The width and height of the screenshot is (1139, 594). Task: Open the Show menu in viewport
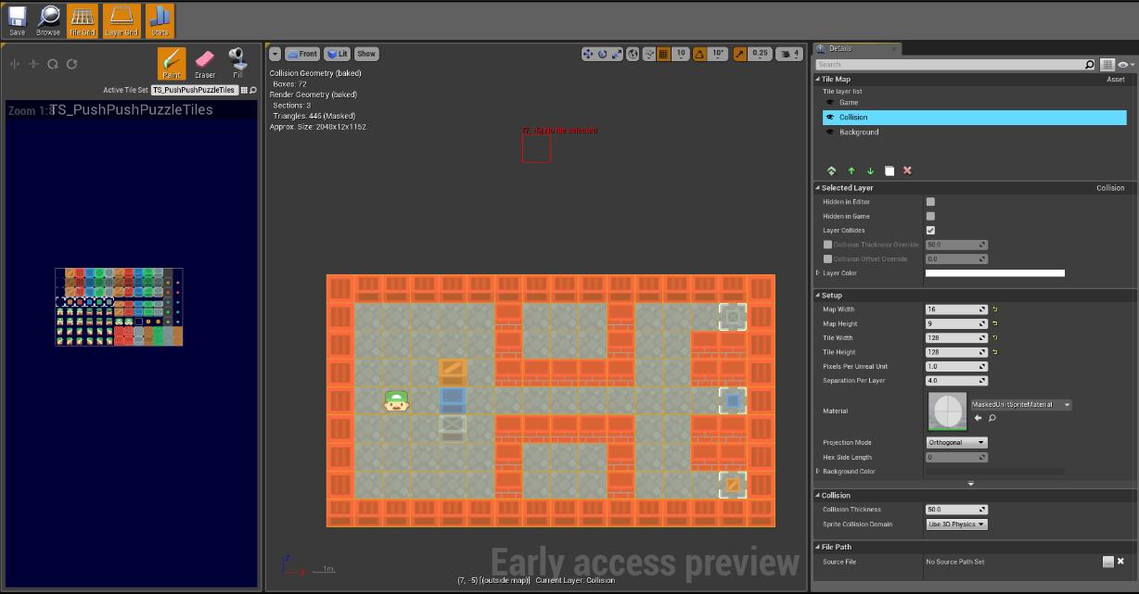pos(366,54)
